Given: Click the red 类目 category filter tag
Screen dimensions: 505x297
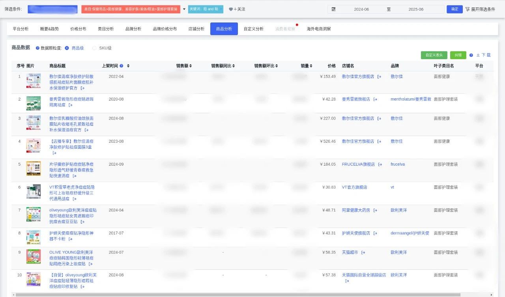Looking at the screenshot, I should pos(131,9).
